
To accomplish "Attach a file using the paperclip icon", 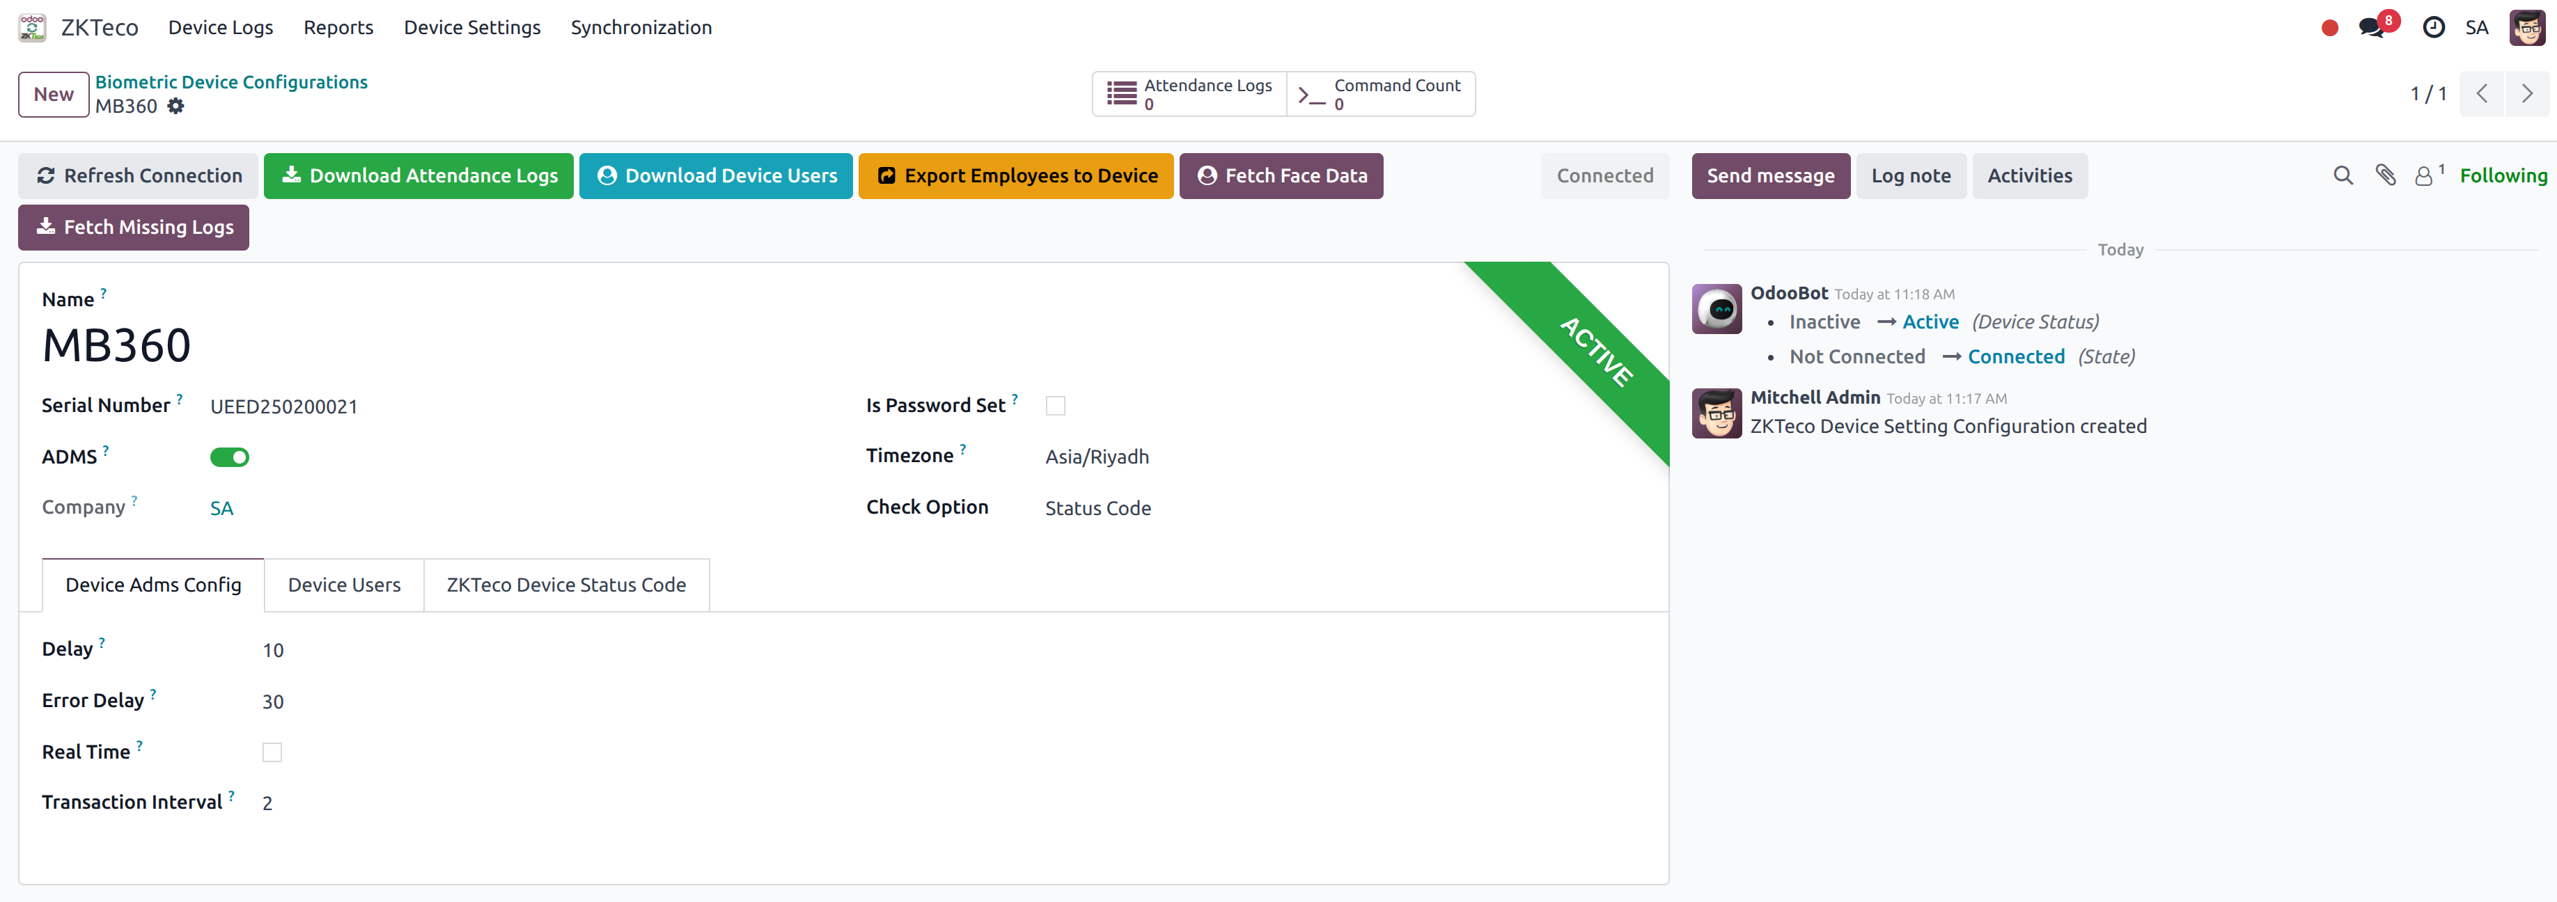I will coord(2386,175).
